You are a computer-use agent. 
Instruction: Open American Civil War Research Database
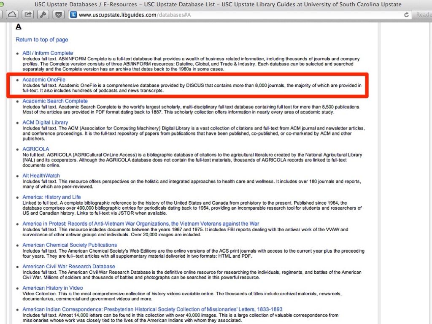(x=69, y=267)
